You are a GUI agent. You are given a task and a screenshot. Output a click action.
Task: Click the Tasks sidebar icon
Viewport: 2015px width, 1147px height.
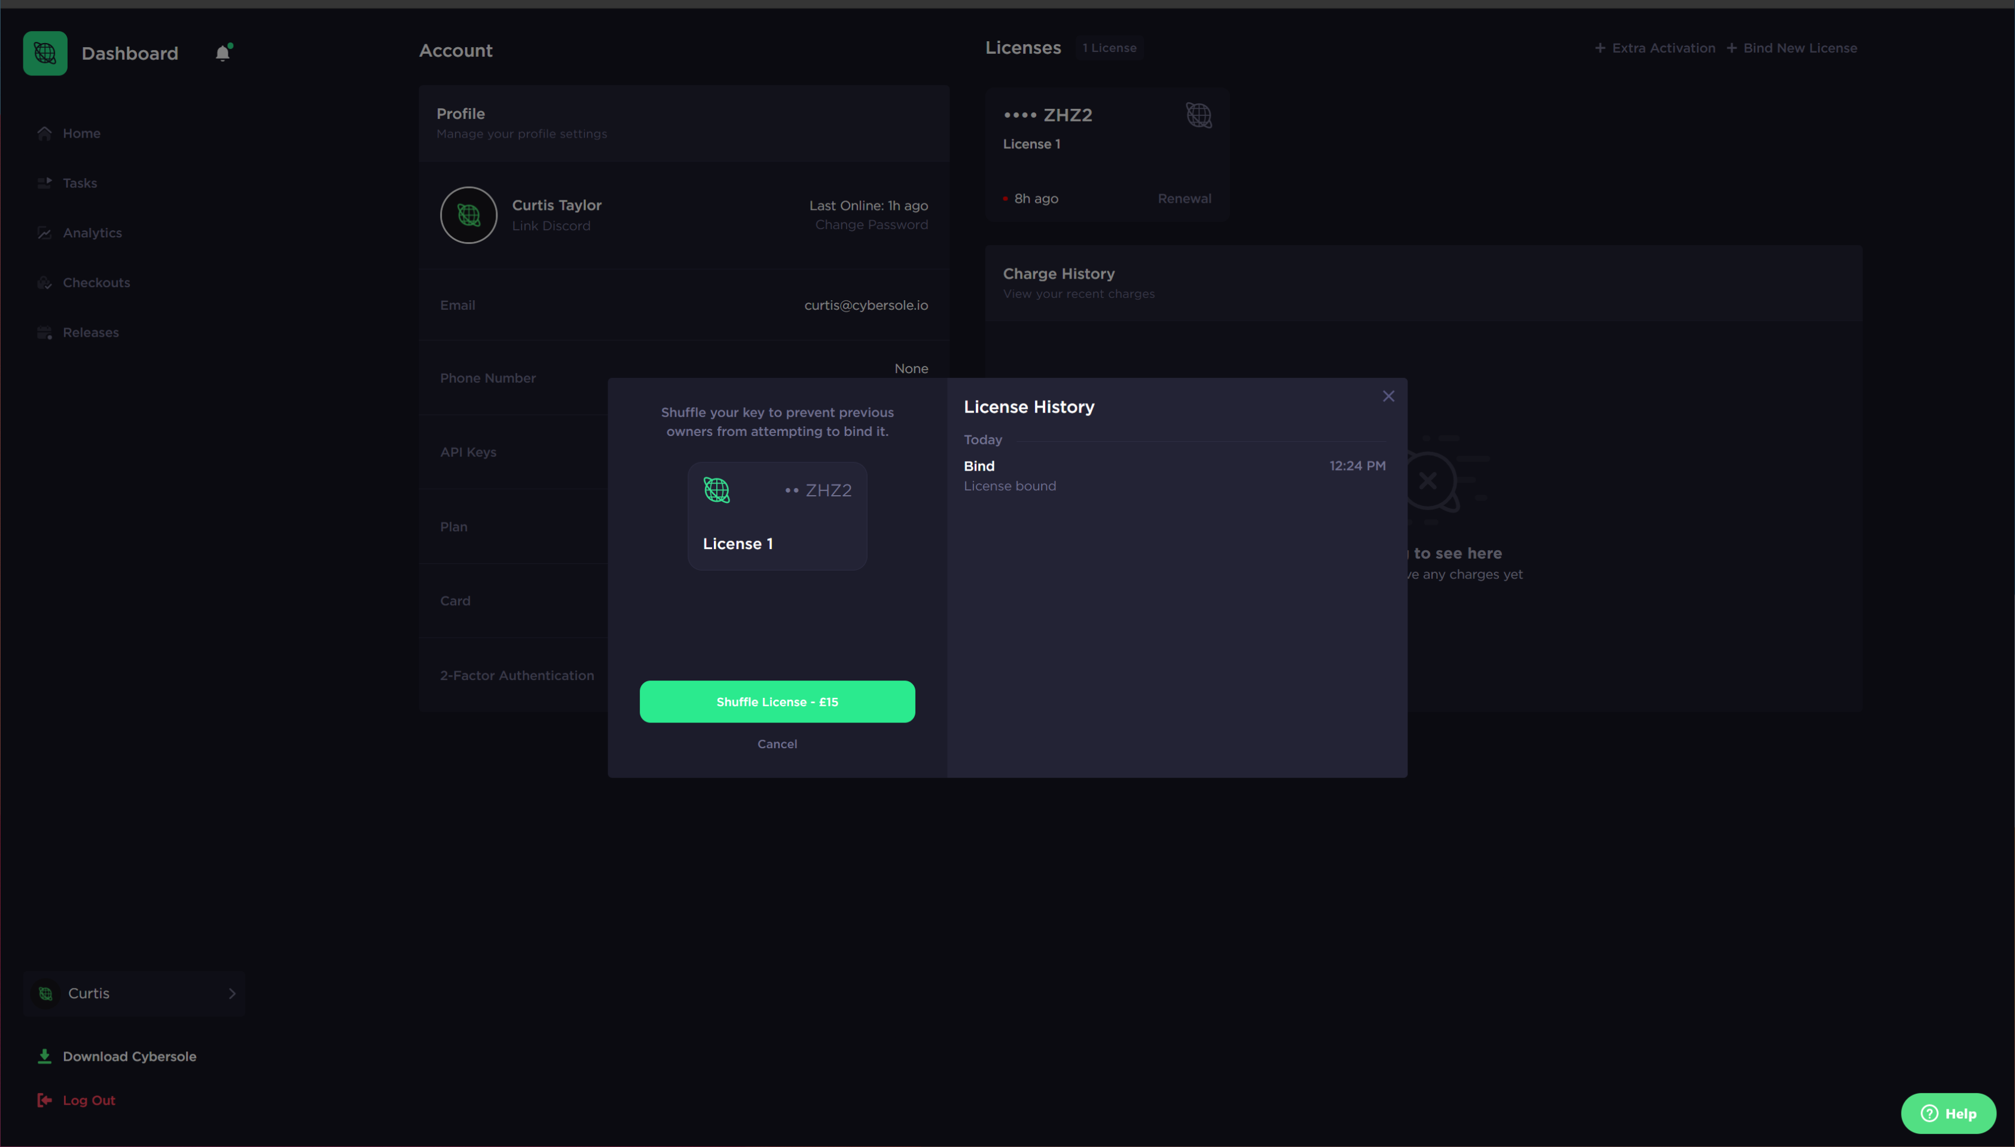pyautogui.click(x=44, y=183)
